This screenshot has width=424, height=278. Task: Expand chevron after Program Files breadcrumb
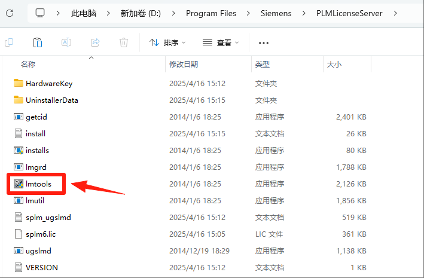(x=248, y=13)
